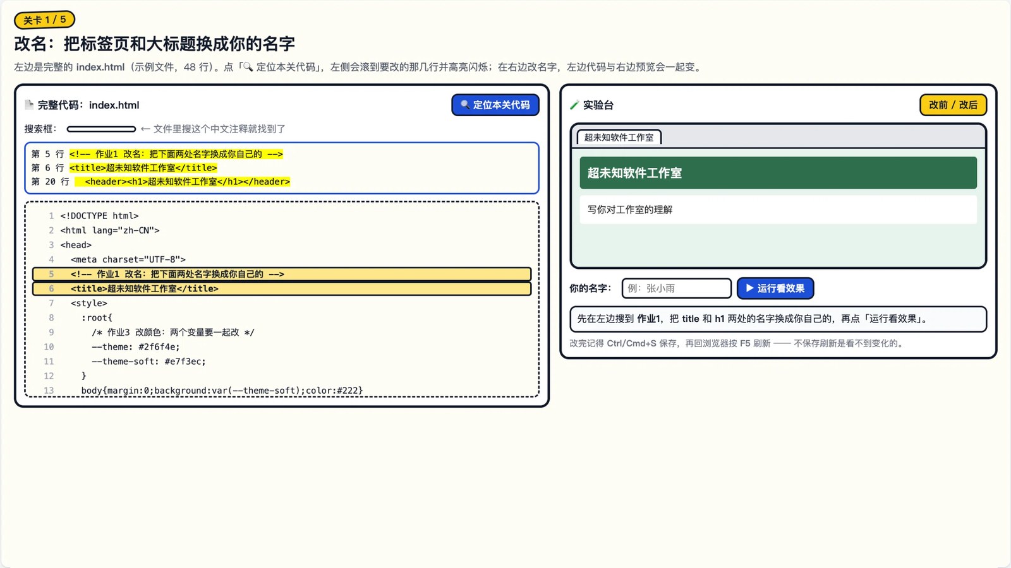
Task: Click the 文件里搜这个中文注释 hint text
Action: tap(213, 129)
